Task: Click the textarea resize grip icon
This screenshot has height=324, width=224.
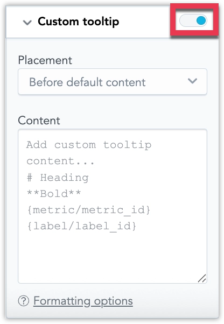Action: point(202,278)
